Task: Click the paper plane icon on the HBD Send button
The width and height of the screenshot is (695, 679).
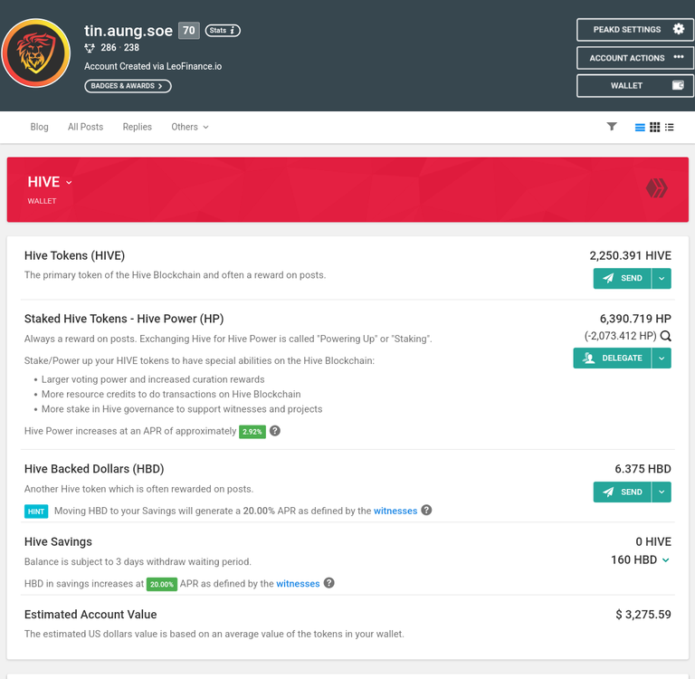Action: (x=608, y=492)
